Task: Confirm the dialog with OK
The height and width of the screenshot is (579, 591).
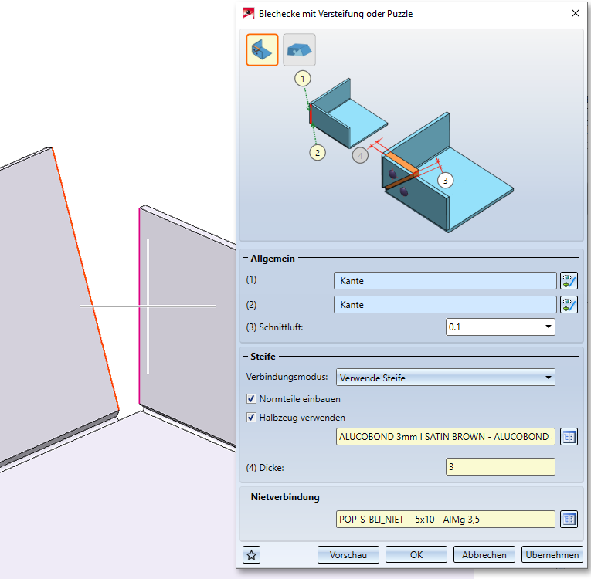Action: pyautogui.click(x=416, y=554)
